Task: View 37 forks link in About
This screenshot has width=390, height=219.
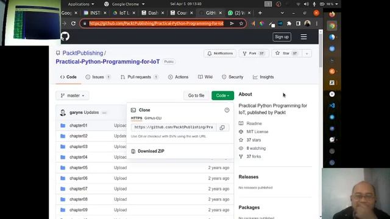Action: coord(253,156)
